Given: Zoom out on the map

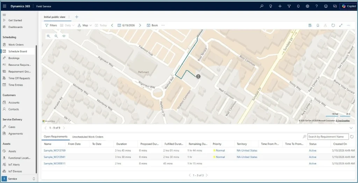Looking at the screenshot, I should point(56,36).
